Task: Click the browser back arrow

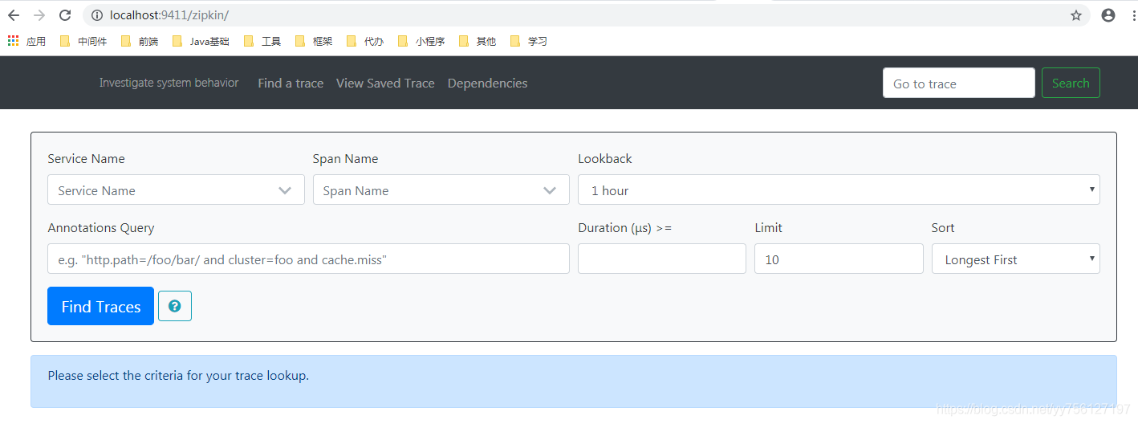Action: pyautogui.click(x=14, y=15)
